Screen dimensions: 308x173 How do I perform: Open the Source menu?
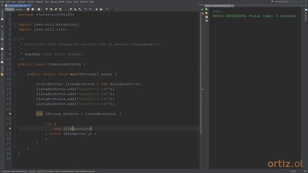point(30,2)
